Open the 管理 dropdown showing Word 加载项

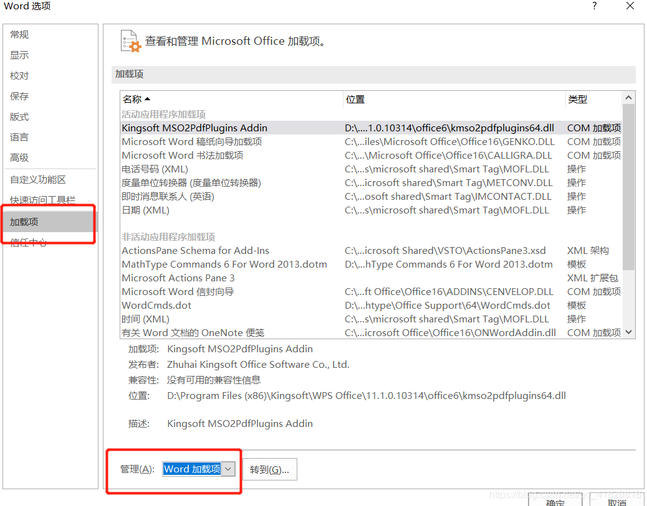[x=198, y=469]
